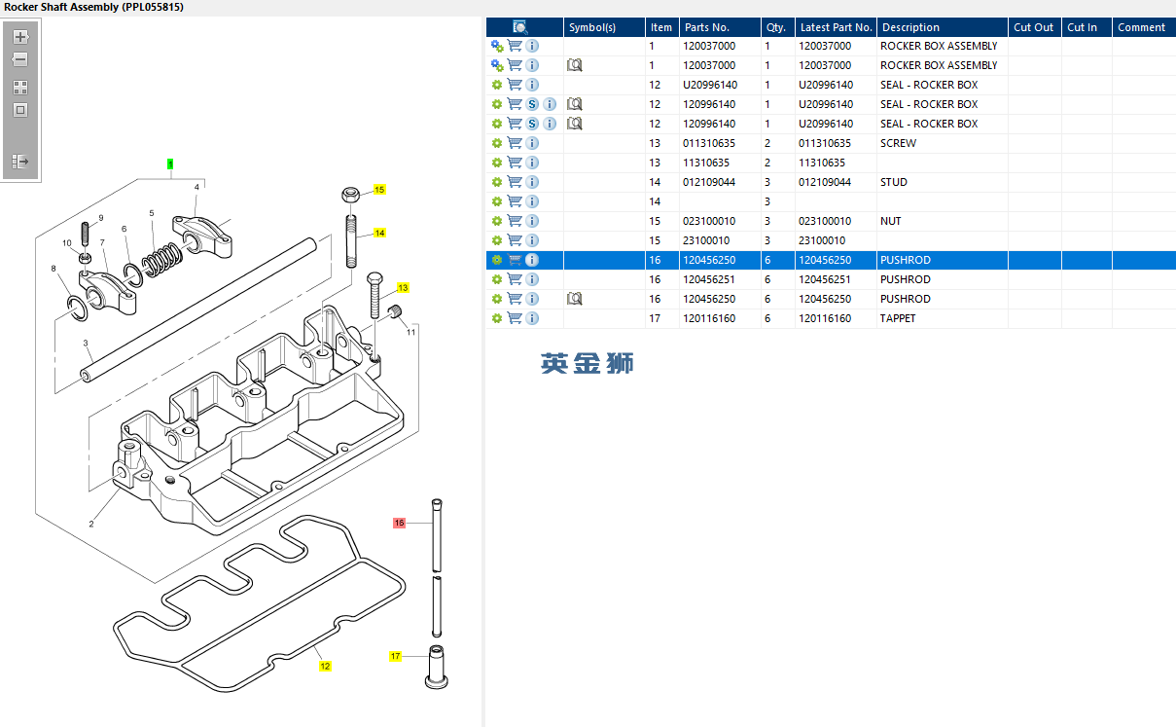1176x727 pixels.
Task: Select part number 120456251 PUSHROD row
Action: (709, 279)
